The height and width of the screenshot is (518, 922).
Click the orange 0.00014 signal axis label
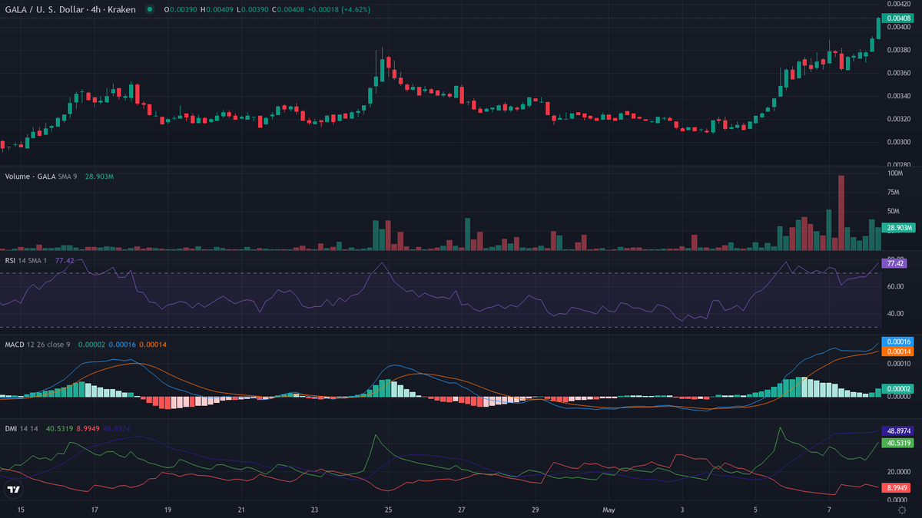coord(897,351)
